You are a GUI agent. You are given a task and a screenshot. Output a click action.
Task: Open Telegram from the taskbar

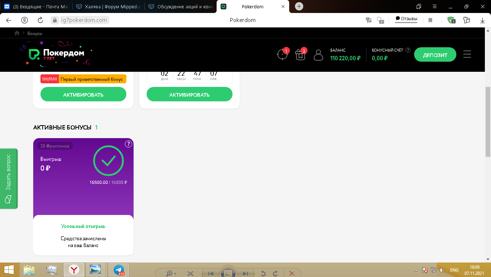(x=119, y=270)
